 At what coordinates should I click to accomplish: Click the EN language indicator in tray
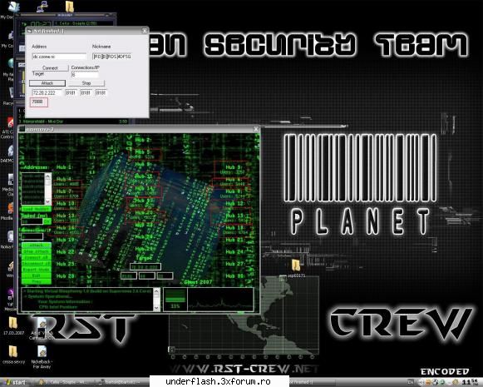[411, 382]
